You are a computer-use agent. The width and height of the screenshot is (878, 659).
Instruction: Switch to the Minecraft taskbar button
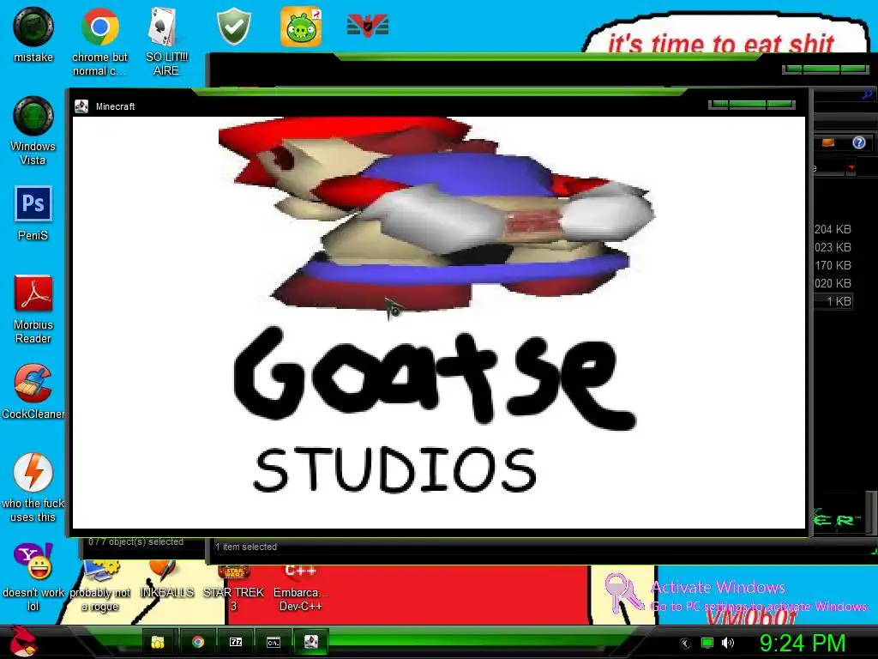(310, 642)
